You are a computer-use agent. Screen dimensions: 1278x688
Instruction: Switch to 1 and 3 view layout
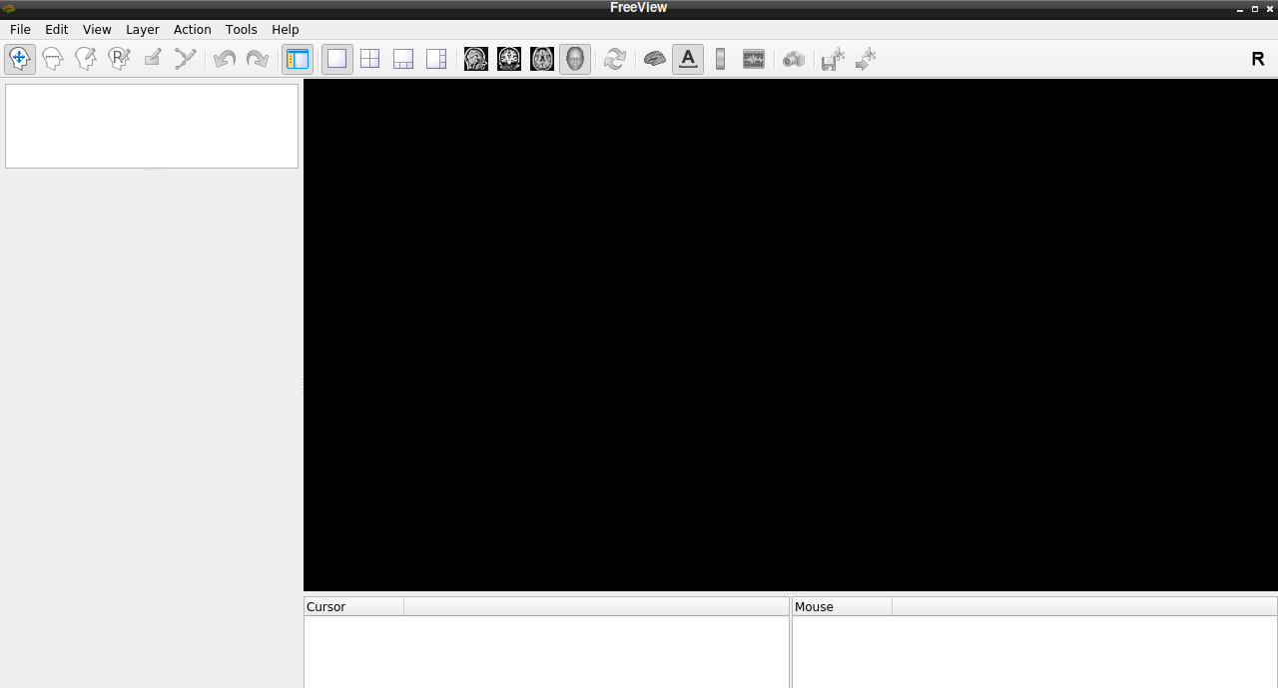coord(403,60)
